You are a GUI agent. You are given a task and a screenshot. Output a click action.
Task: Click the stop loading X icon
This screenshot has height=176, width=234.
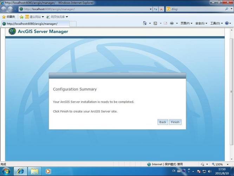pos(161,9)
